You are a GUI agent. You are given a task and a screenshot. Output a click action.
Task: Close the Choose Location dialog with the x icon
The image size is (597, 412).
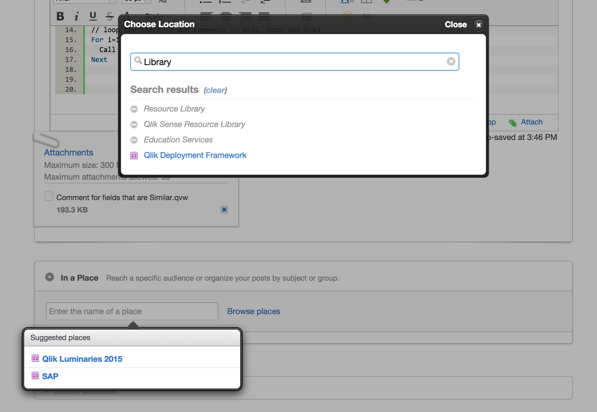[x=478, y=25]
